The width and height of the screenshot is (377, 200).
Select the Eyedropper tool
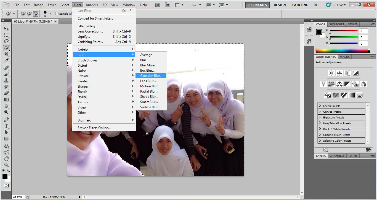coord(6,61)
